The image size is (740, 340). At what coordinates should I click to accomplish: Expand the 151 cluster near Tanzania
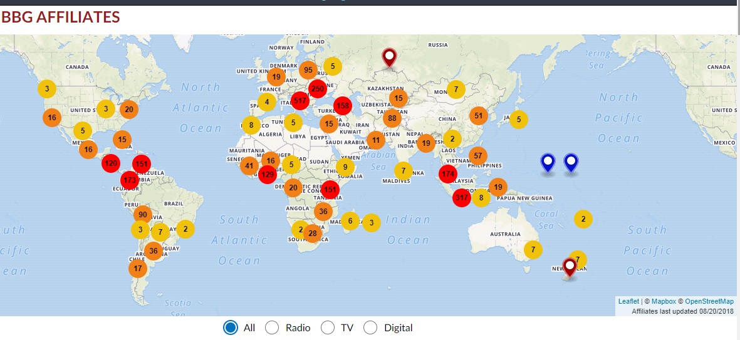pyautogui.click(x=330, y=190)
